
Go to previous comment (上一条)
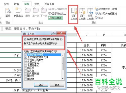tap(36, 12)
